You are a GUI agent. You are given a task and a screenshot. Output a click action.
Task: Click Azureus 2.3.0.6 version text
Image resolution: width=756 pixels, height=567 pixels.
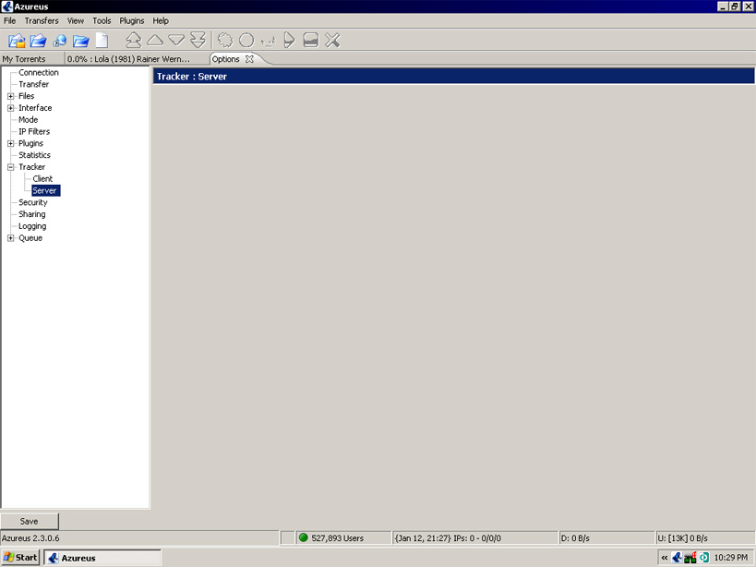click(x=30, y=538)
